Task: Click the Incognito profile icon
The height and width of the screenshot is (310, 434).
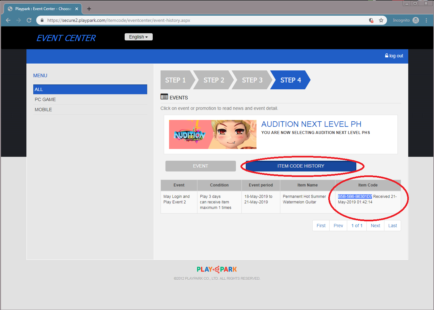Action: pyautogui.click(x=415, y=20)
